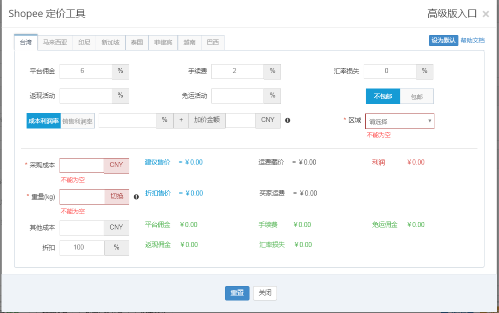Click the 免运活动 input field
Screen dimensions: 499x313
[237, 96]
